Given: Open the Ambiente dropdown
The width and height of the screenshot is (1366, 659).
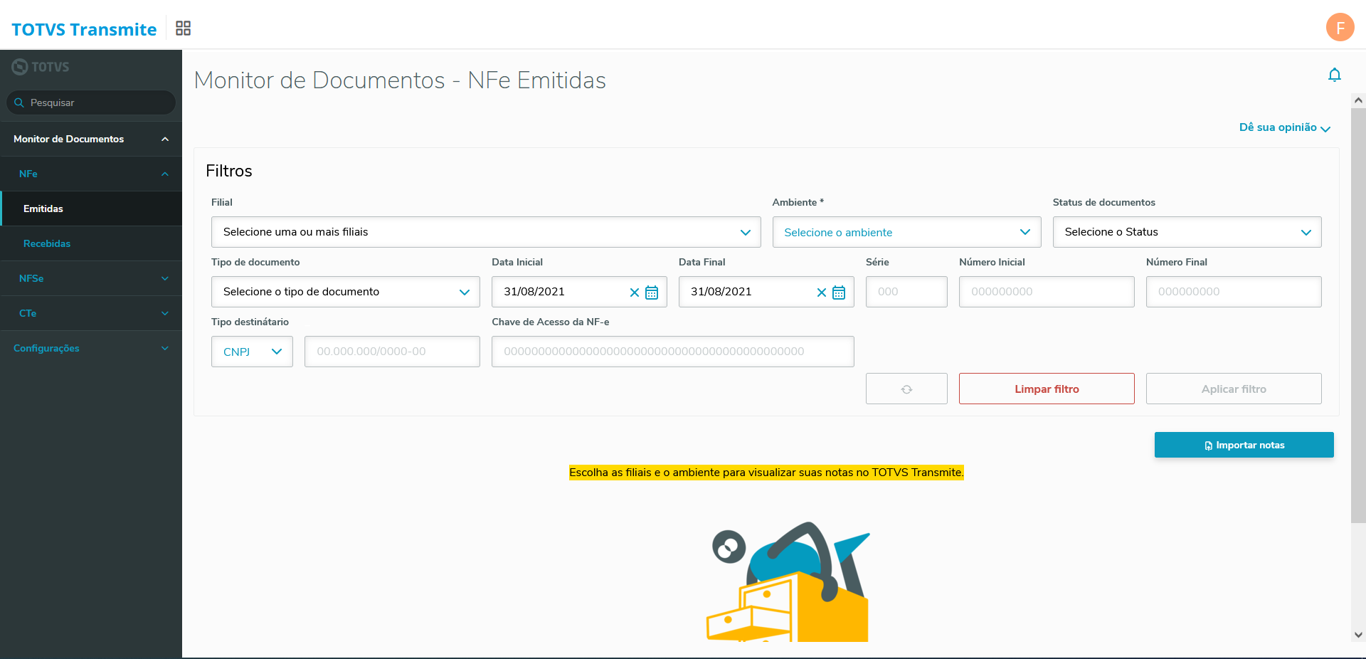Looking at the screenshot, I should click(906, 232).
